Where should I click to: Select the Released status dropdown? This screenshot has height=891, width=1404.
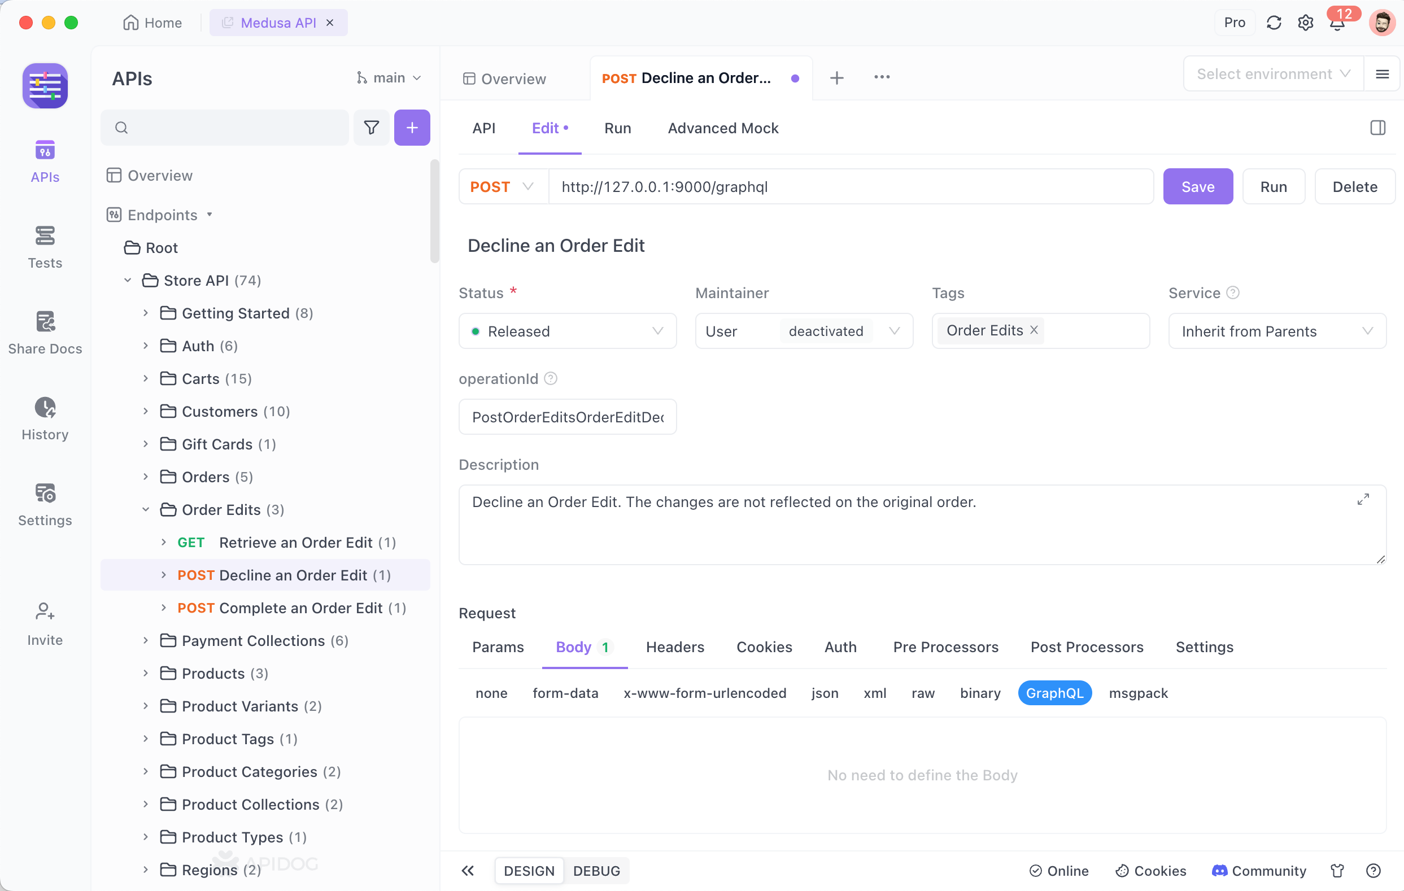(568, 331)
